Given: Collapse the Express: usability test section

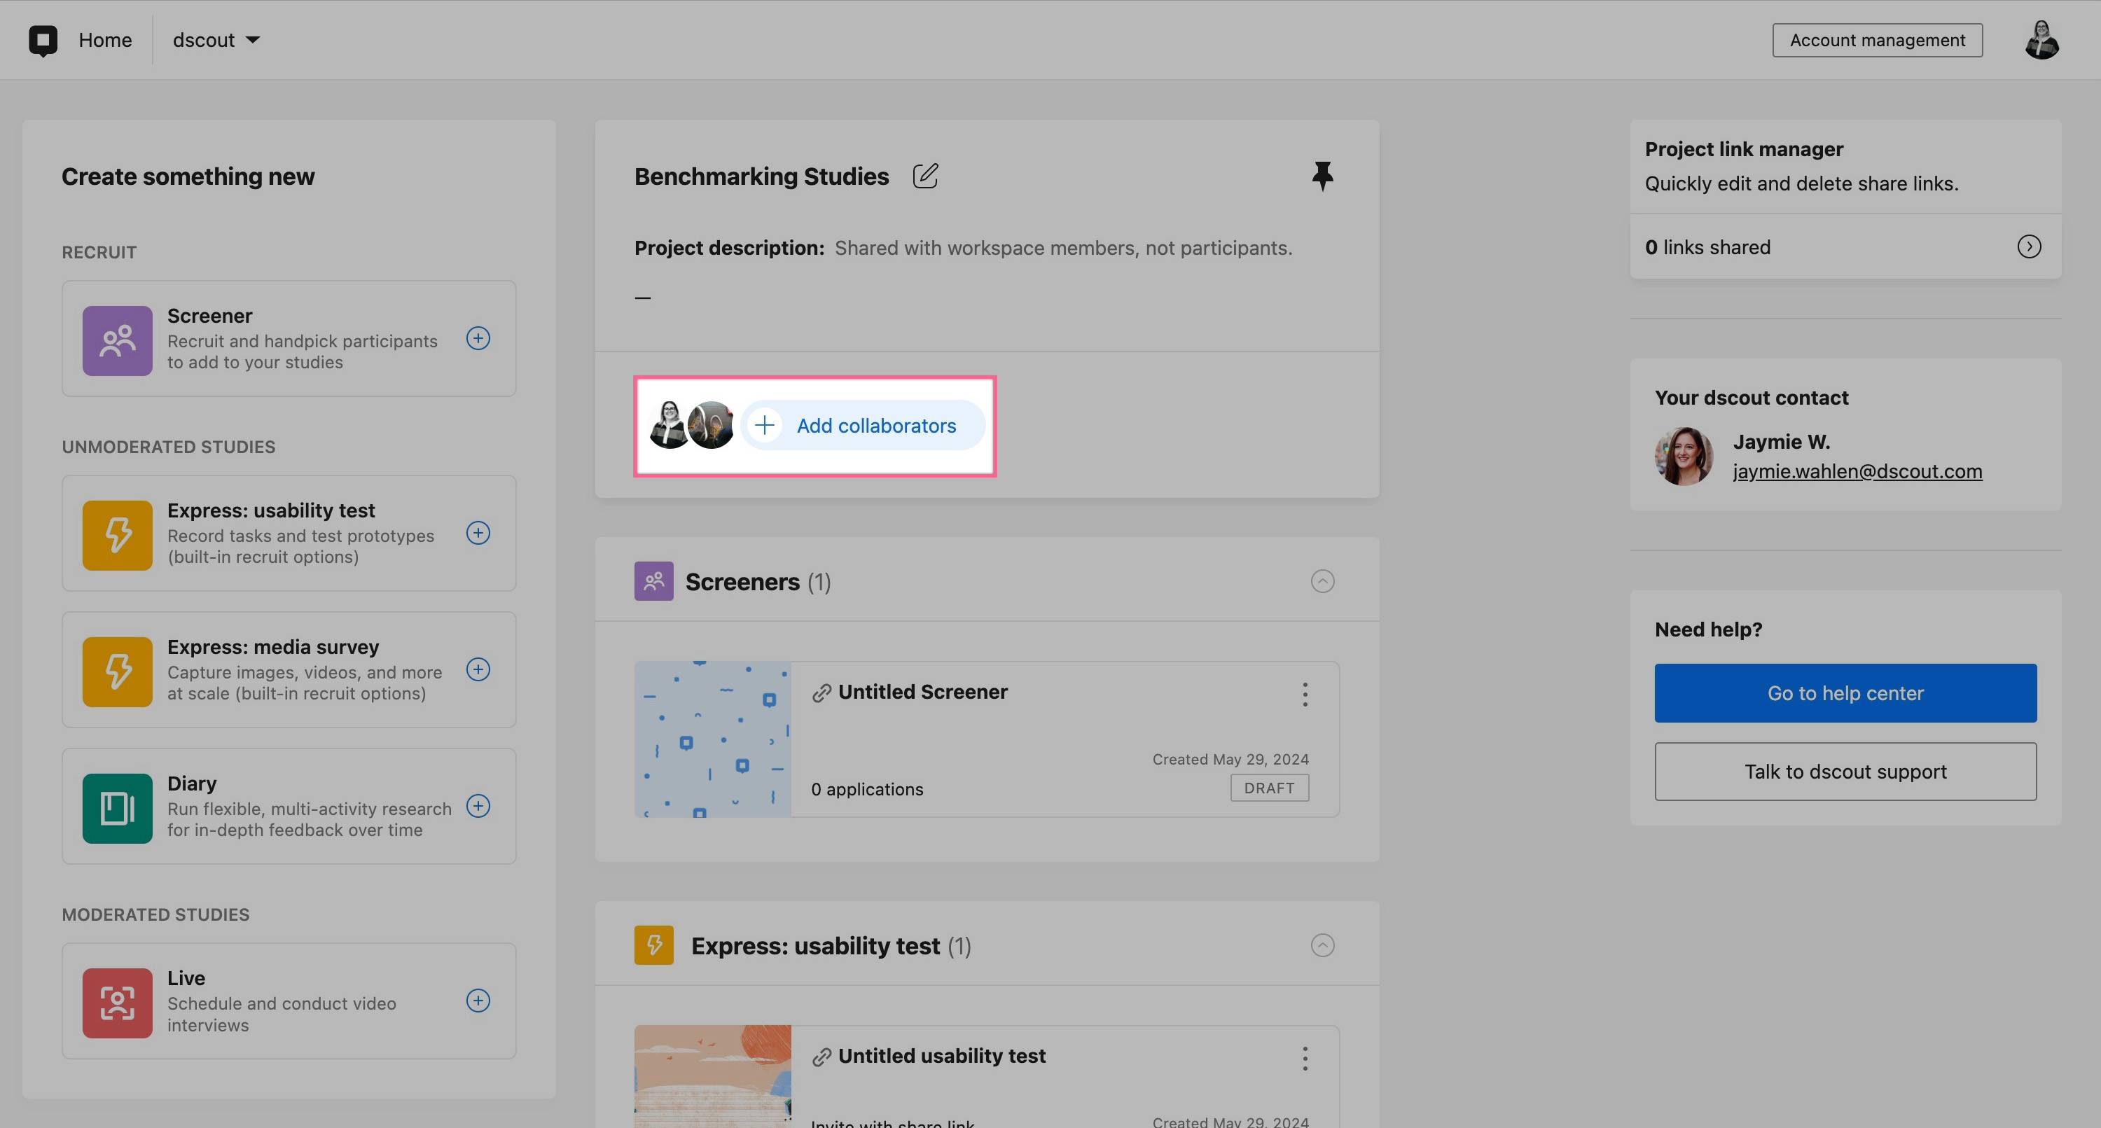Looking at the screenshot, I should (1322, 945).
